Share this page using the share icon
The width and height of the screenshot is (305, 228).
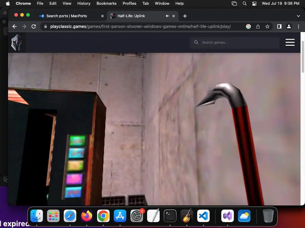pos(258,26)
